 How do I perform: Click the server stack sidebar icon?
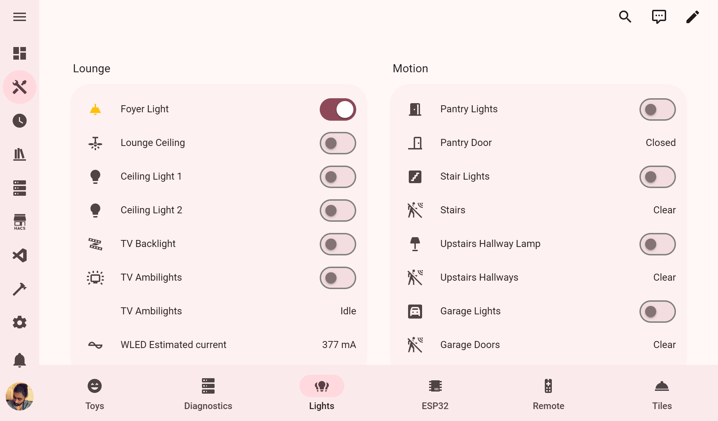pyautogui.click(x=20, y=188)
